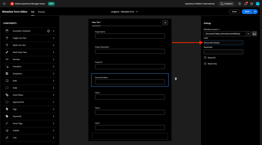Switch to the Edit tab
The width and height of the screenshot is (262, 145).
point(32,12)
